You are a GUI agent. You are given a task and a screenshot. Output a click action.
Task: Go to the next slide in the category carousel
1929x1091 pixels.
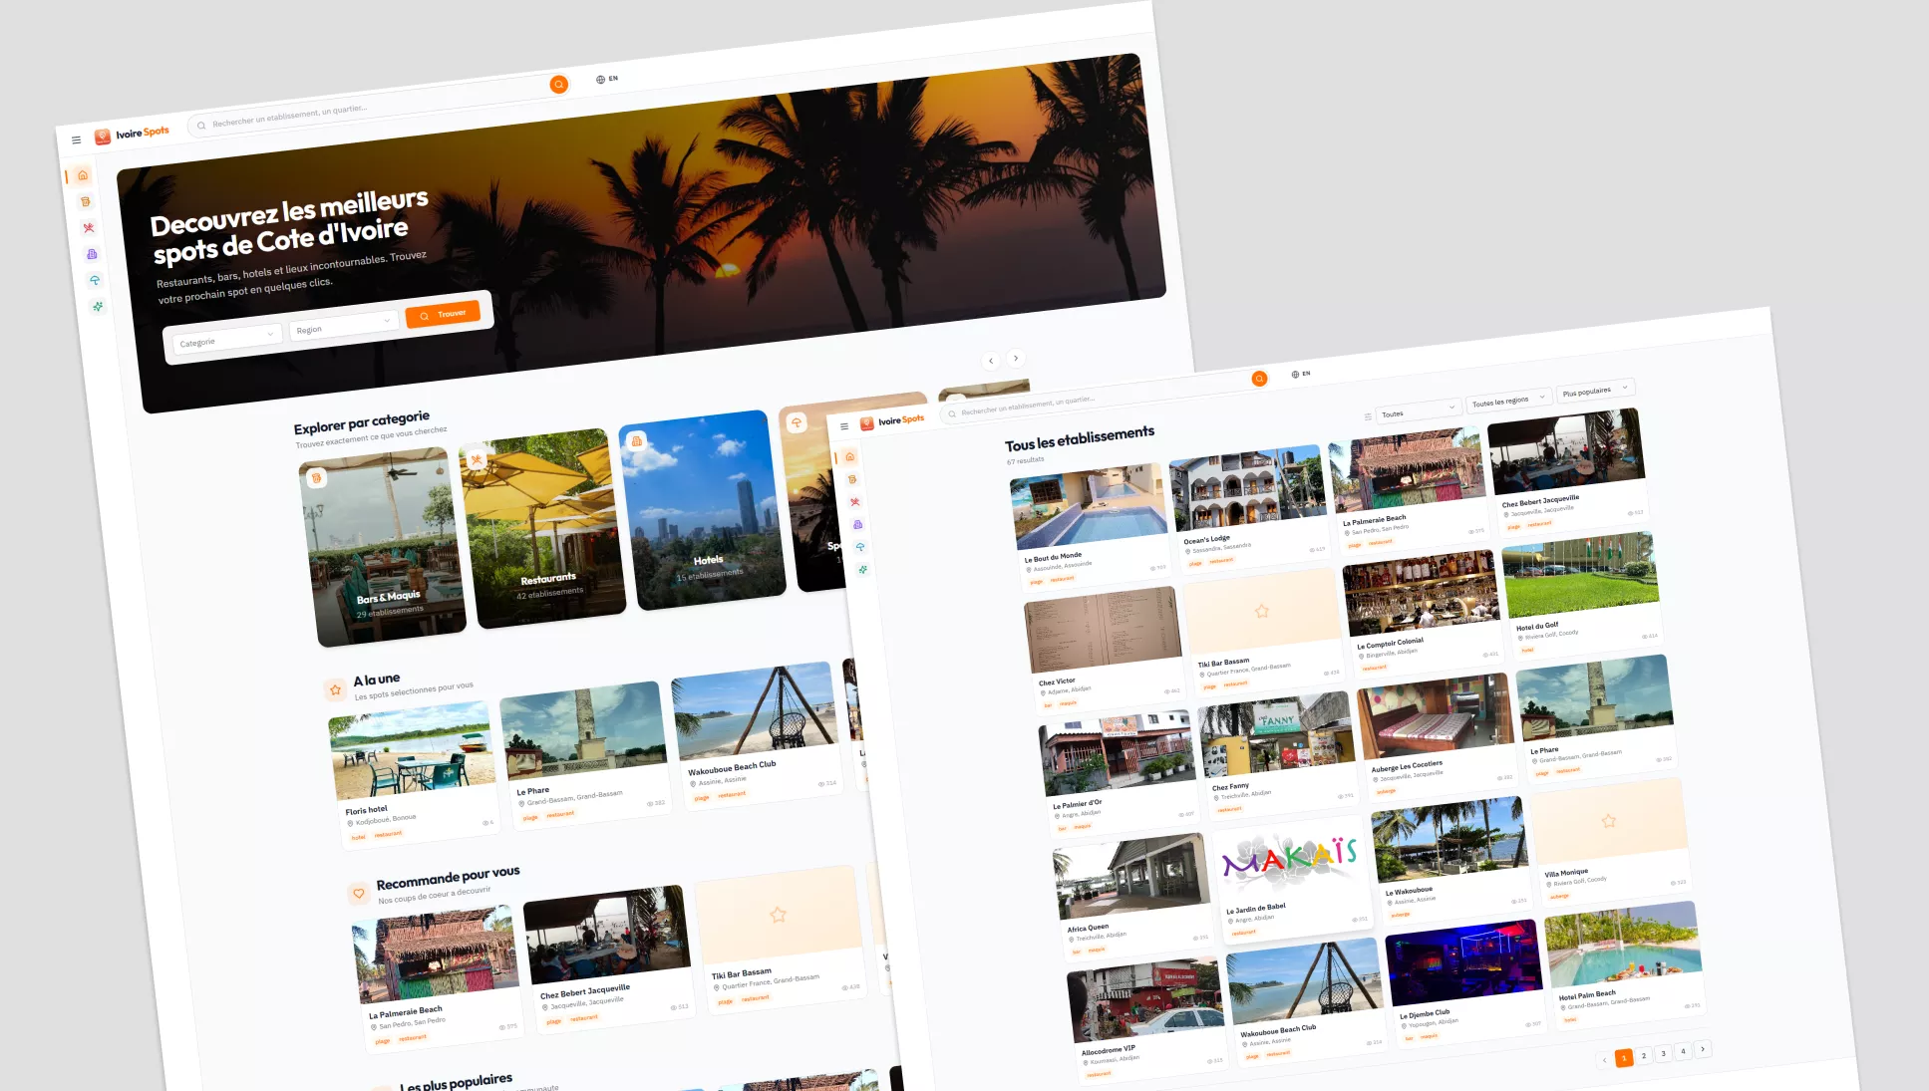(x=1016, y=358)
